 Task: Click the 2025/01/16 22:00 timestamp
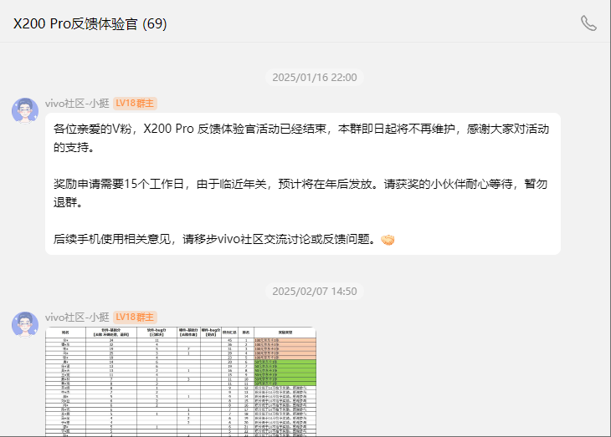click(x=315, y=78)
